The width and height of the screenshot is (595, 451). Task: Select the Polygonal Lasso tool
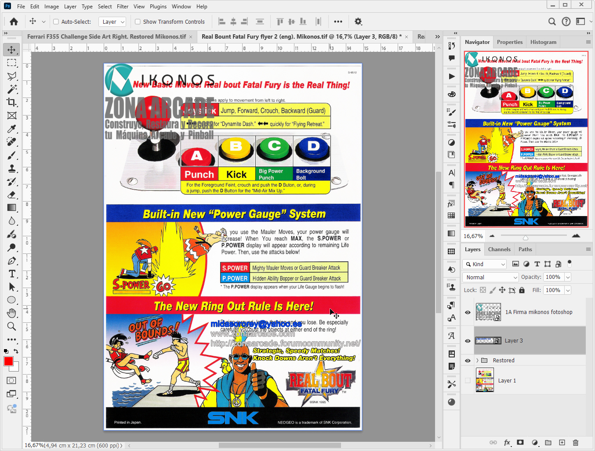12,76
